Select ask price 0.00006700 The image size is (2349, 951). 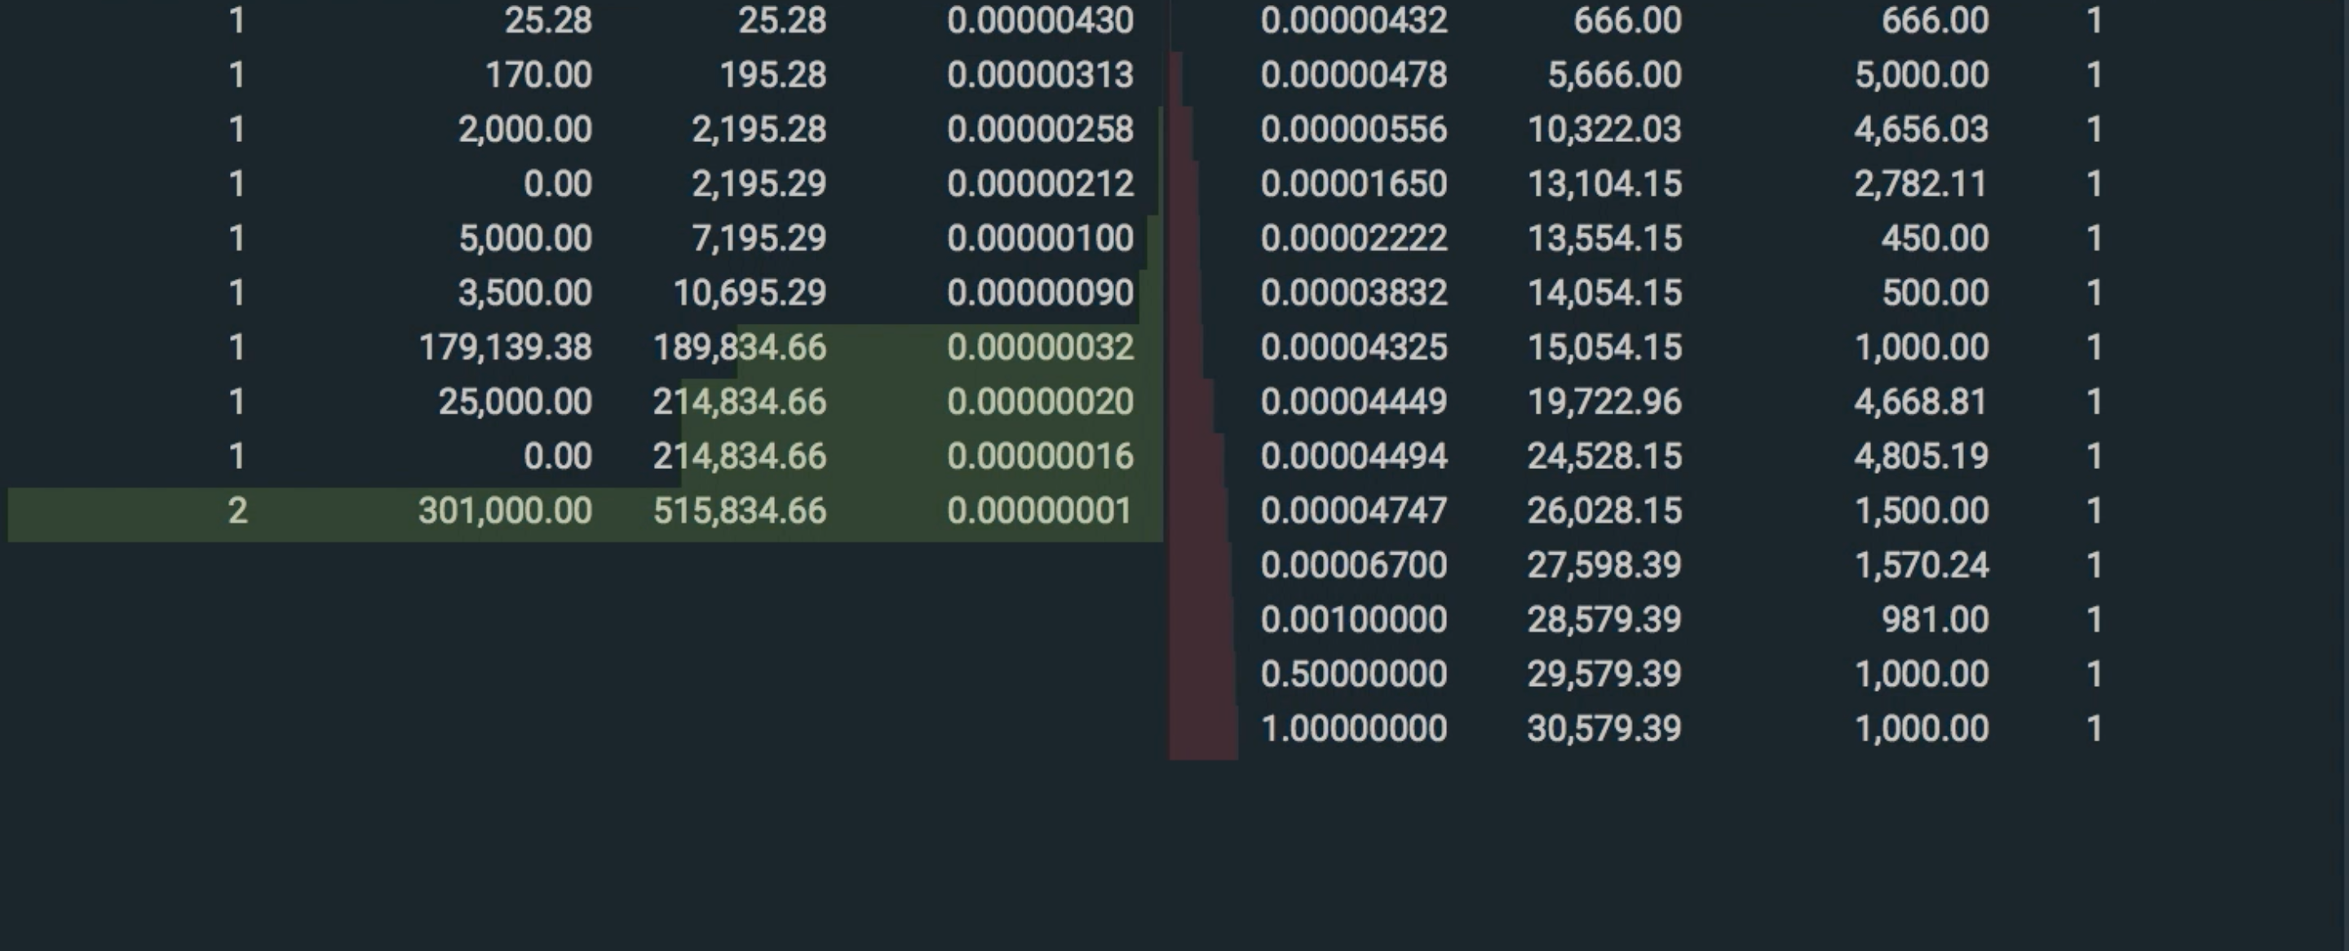pos(1353,565)
